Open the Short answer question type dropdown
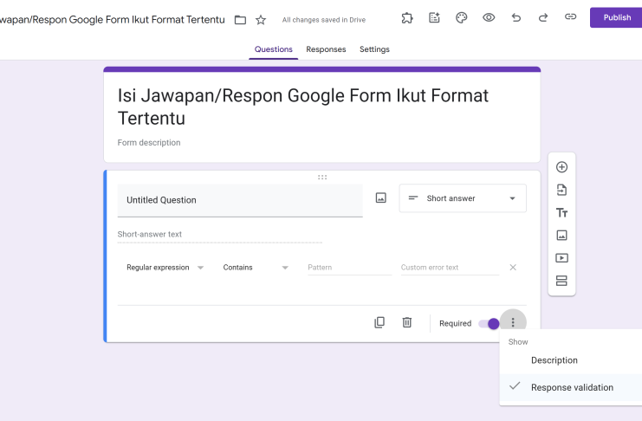 (463, 198)
